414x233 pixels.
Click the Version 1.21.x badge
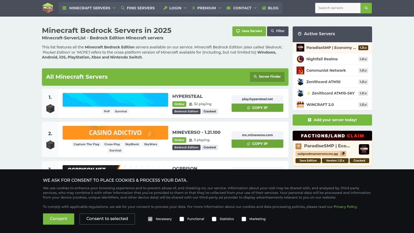(335, 161)
